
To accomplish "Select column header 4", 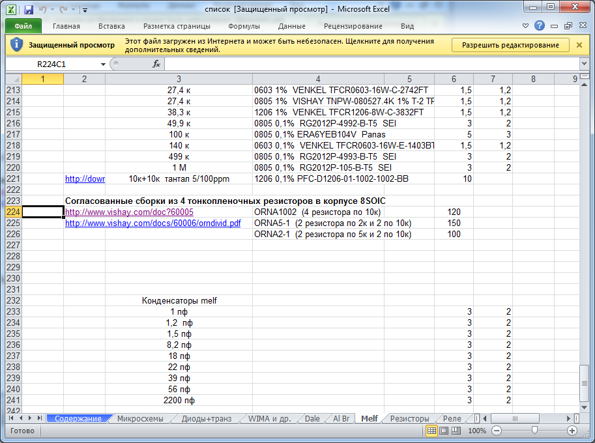I will pyautogui.click(x=318, y=79).
